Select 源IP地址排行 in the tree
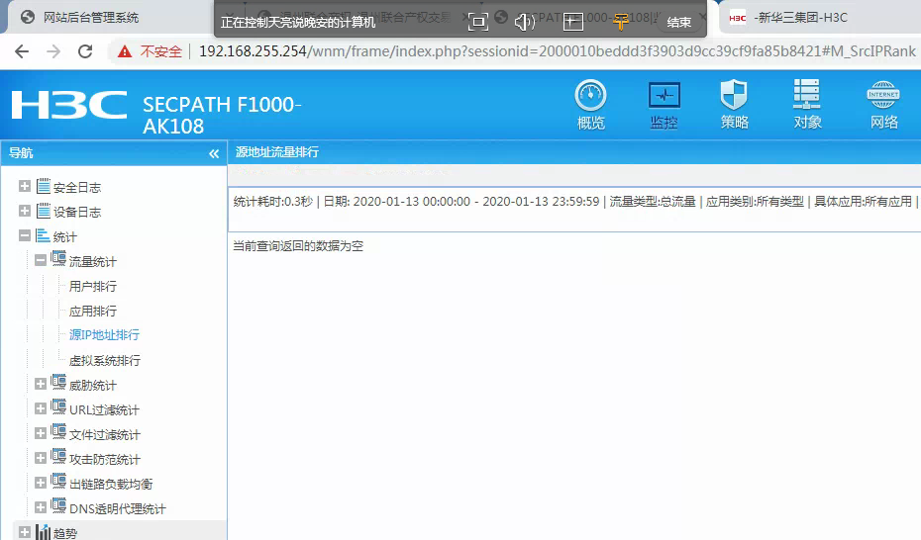This screenshot has width=921, height=540. pyautogui.click(x=104, y=335)
